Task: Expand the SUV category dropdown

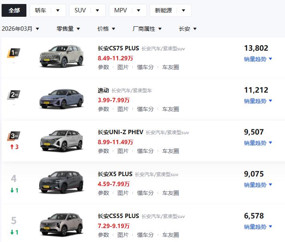Action: point(87,10)
